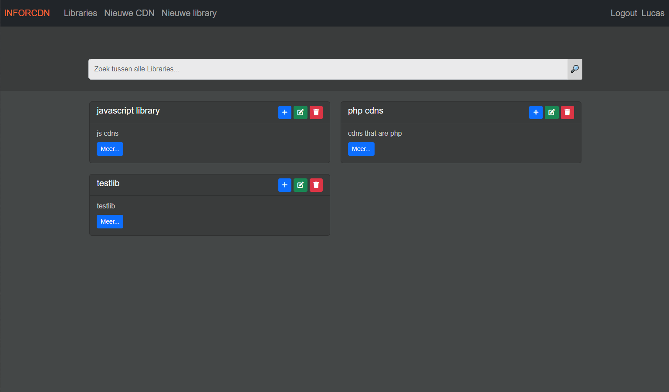Remove testlib using the trash icon
Screen dimensions: 669x392
[x=316, y=185]
